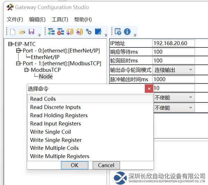This screenshot has width=208, height=185.
Task: Click the blue notepad edit icon
Action: point(98,32)
